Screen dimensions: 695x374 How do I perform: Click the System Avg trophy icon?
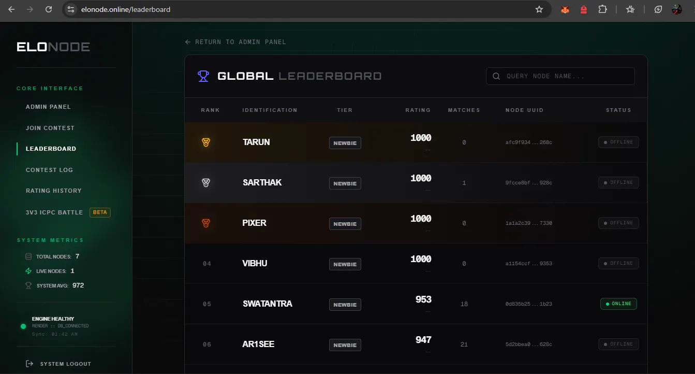point(28,285)
